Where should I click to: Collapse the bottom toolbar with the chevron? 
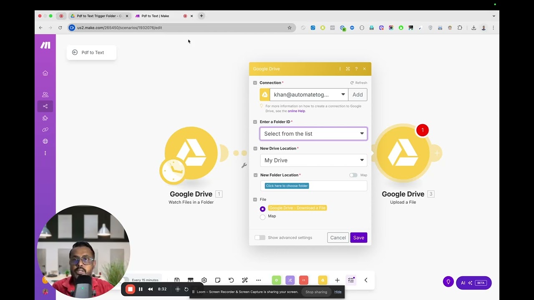pyautogui.click(x=366, y=280)
